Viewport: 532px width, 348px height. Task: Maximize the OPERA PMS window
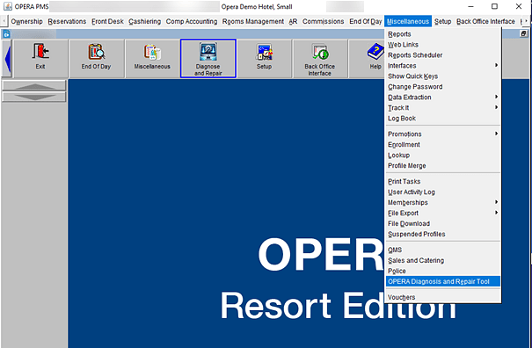(495, 6)
